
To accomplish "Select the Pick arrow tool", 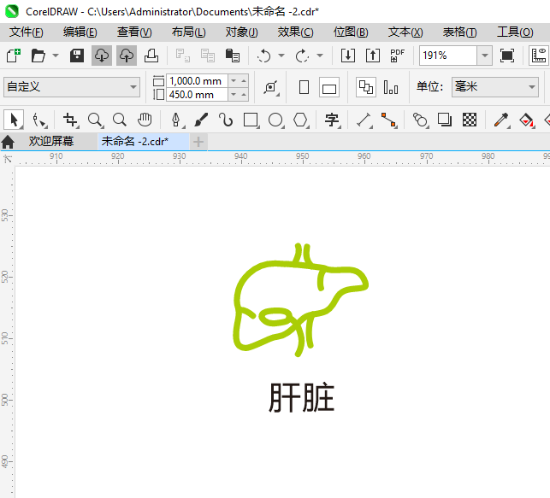I will pos(14,120).
